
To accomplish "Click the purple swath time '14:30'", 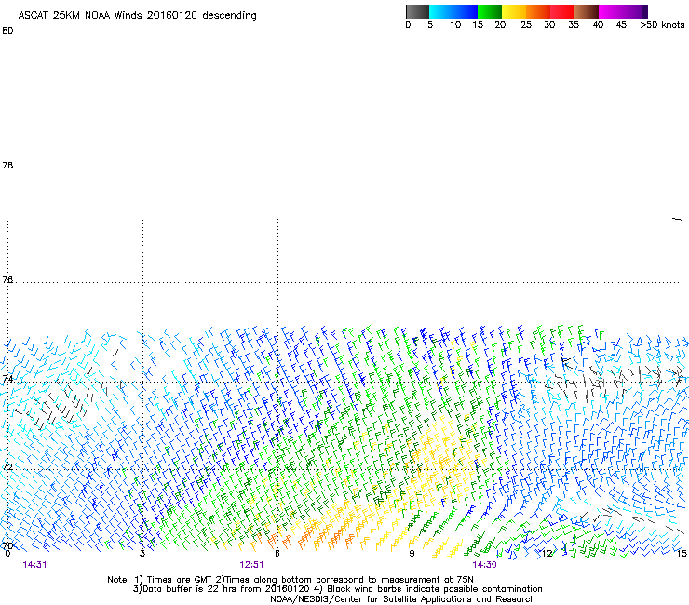I will 484,565.
